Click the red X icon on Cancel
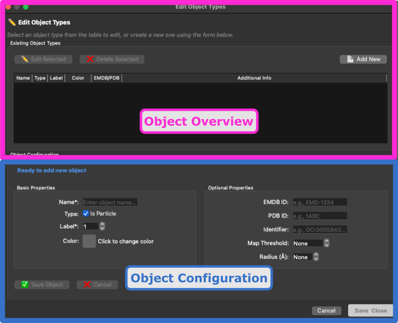This screenshot has height=323, width=398. click(x=87, y=285)
